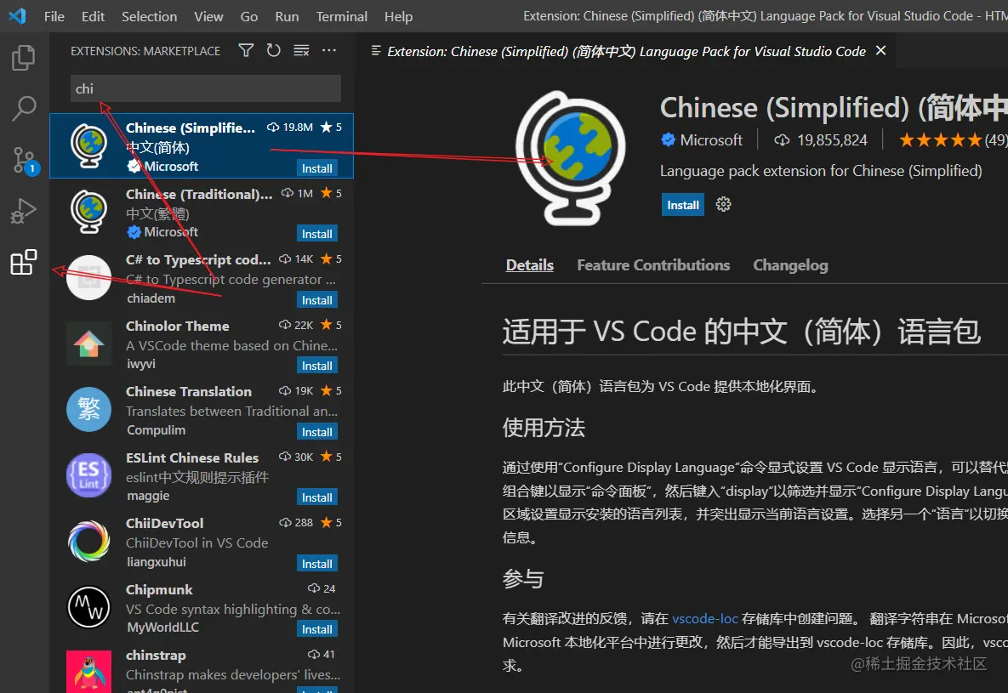Open the Explorer view in activity bar
This screenshot has width=1008, height=693.
point(24,58)
